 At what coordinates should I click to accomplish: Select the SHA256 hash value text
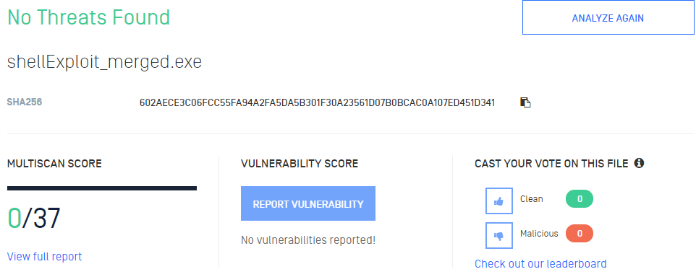click(317, 102)
